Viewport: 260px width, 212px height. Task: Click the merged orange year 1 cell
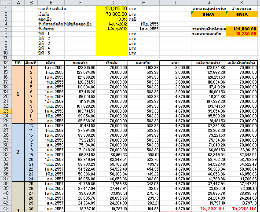tap(18, 94)
